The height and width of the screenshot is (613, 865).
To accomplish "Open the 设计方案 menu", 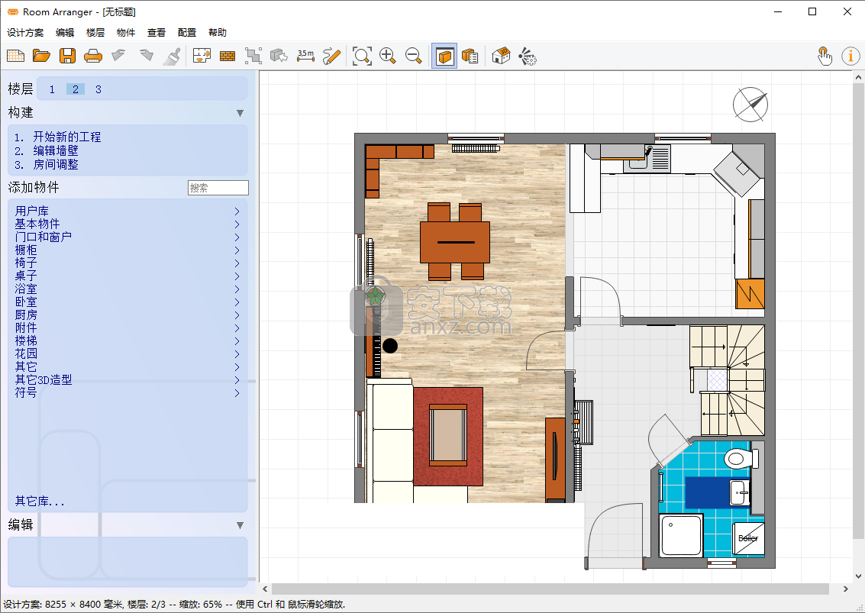I will (x=25, y=33).
